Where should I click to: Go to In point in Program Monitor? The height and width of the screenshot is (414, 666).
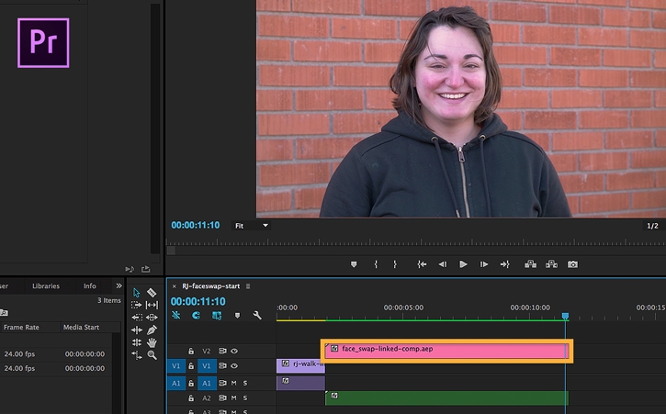422,264
